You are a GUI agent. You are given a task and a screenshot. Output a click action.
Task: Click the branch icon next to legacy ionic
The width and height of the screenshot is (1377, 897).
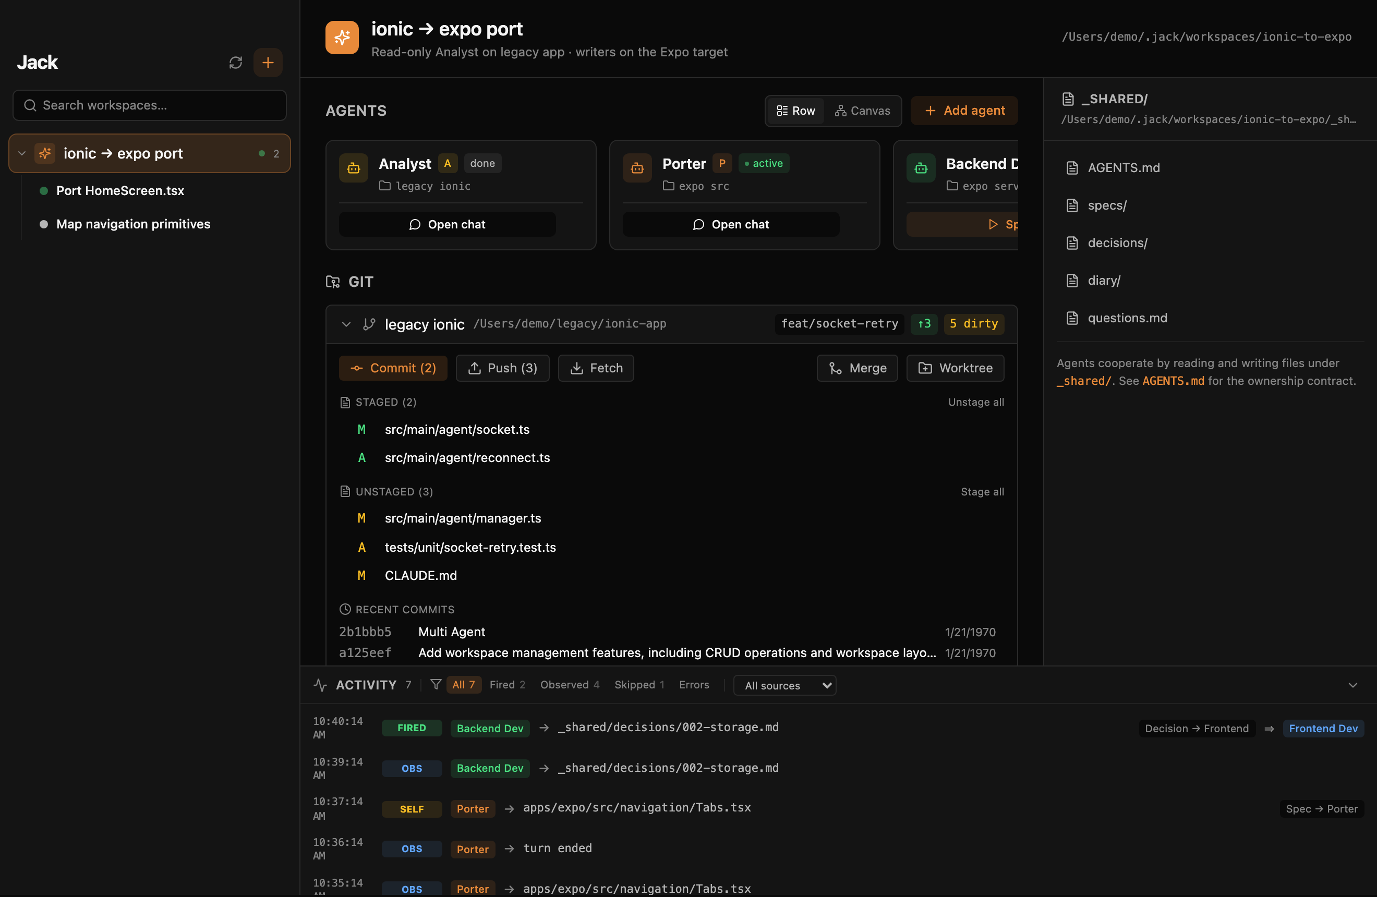[369, 324]
